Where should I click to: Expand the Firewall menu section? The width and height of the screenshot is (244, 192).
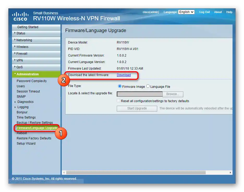pos(36,54)
